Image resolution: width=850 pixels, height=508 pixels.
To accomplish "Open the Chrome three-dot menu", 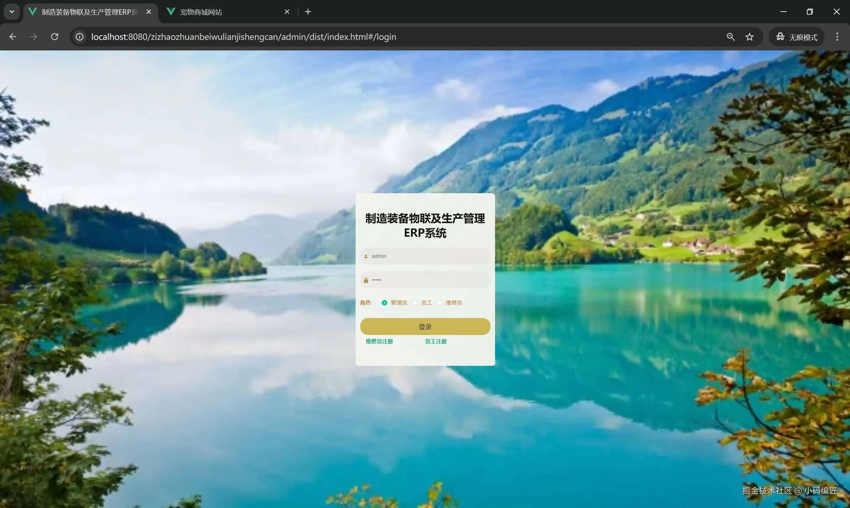I will tap(837, 37).
